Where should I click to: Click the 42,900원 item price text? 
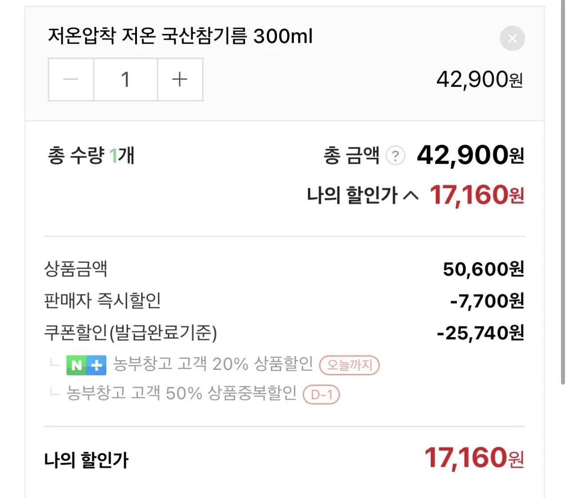tap(479, 79)
